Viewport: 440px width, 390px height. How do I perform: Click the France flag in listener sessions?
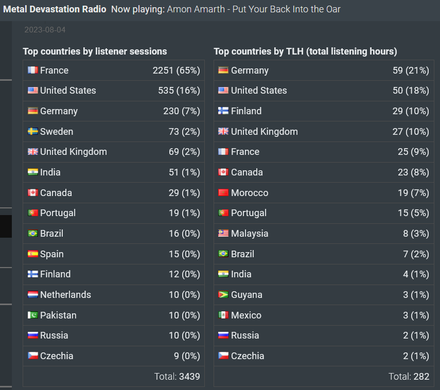click(32, 70)
